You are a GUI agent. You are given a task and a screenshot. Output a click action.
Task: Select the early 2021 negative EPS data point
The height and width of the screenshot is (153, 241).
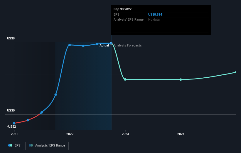tap(14, 123)
